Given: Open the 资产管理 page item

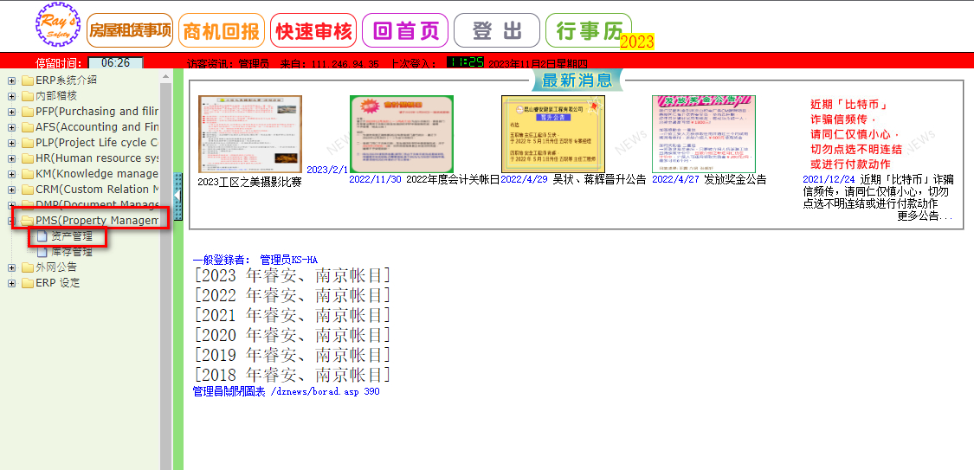Looking at the screenshot, I should click(x=71, y=236).
